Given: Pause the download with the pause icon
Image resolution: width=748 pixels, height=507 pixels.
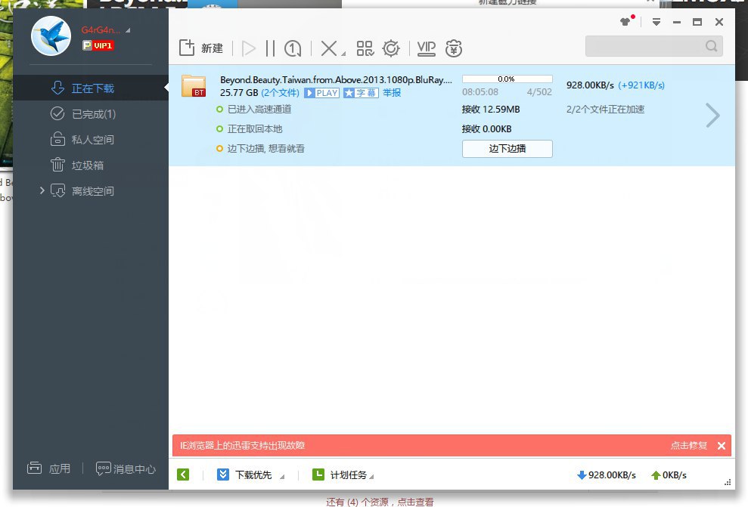Looking at the screenshot, I should [x=271, y=48].
